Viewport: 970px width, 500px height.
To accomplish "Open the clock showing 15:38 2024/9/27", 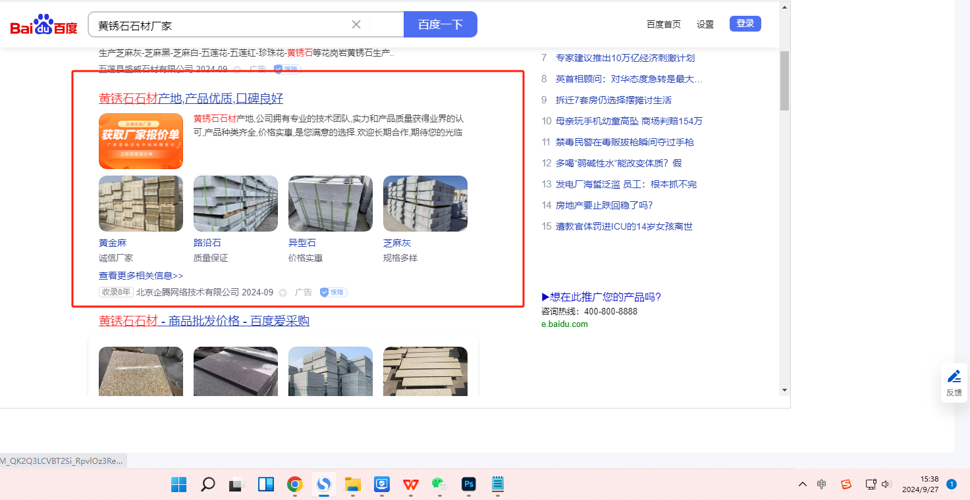I will (x=920, y=484).
